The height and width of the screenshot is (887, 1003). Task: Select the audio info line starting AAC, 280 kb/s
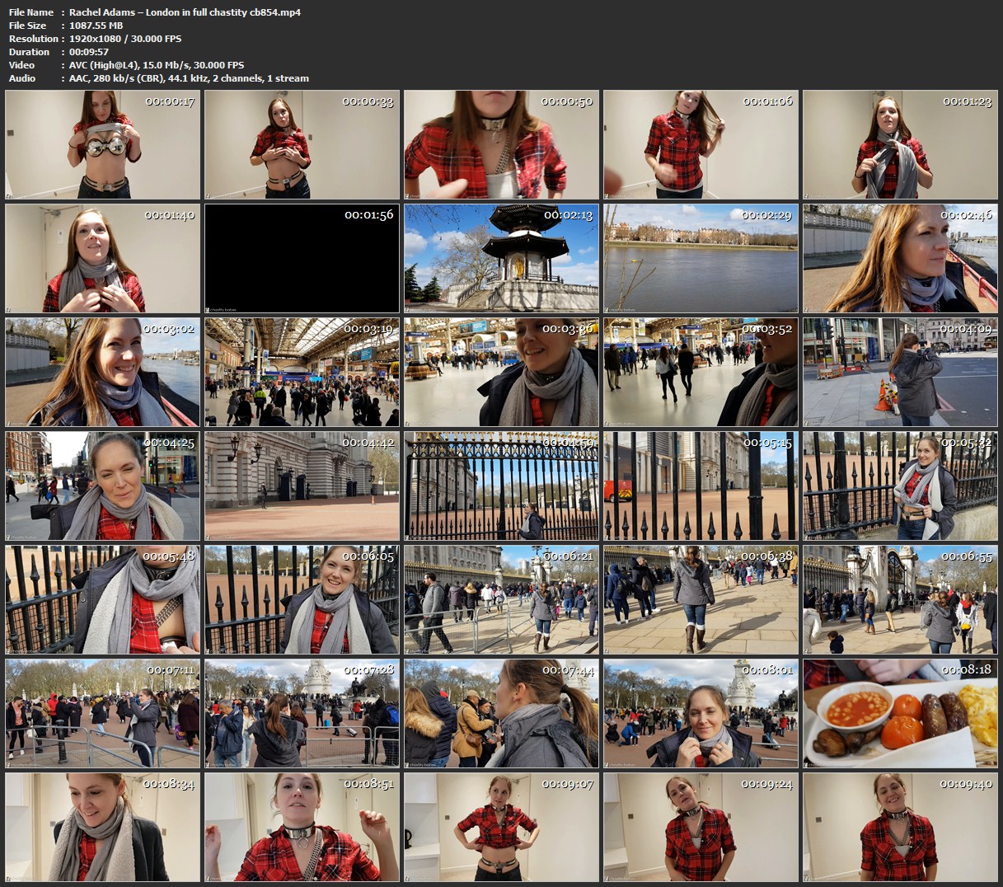189,78
